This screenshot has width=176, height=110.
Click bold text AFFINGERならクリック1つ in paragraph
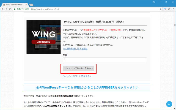58,106
